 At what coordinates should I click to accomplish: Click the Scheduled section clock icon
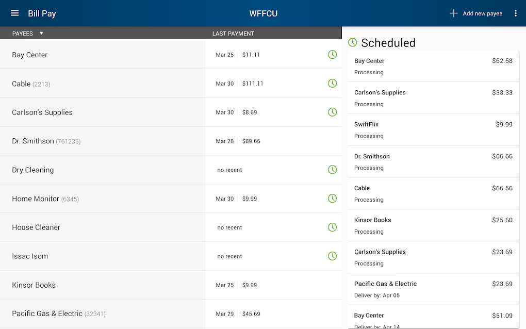coord(352,43)
